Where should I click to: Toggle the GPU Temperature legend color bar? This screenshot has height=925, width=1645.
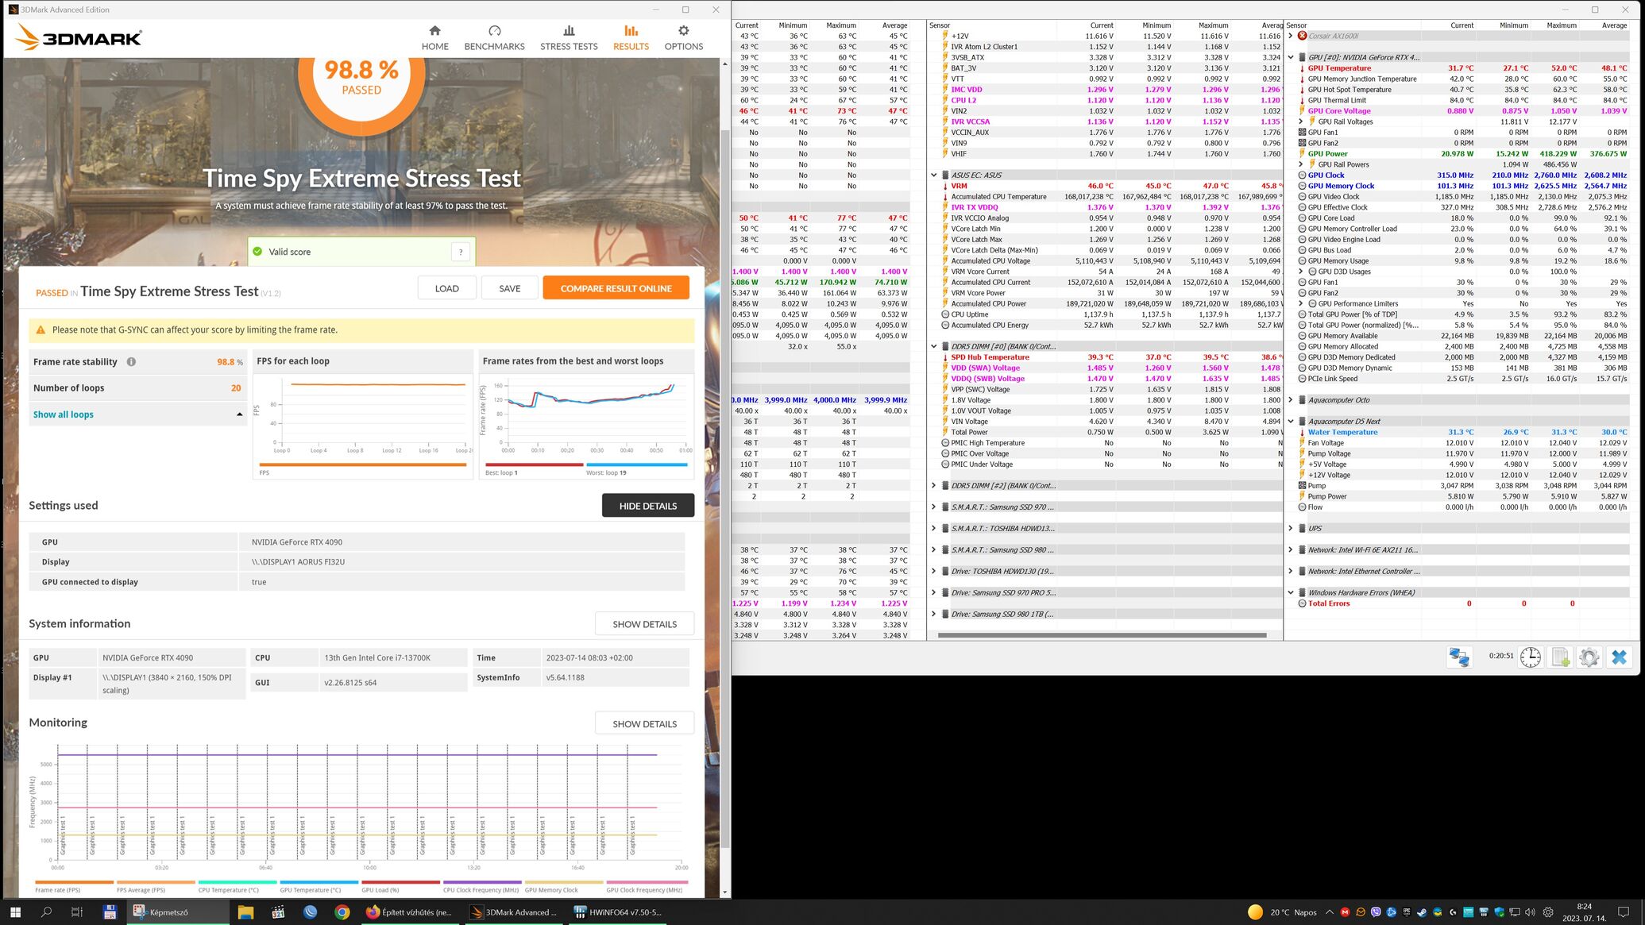coord(319,881)
